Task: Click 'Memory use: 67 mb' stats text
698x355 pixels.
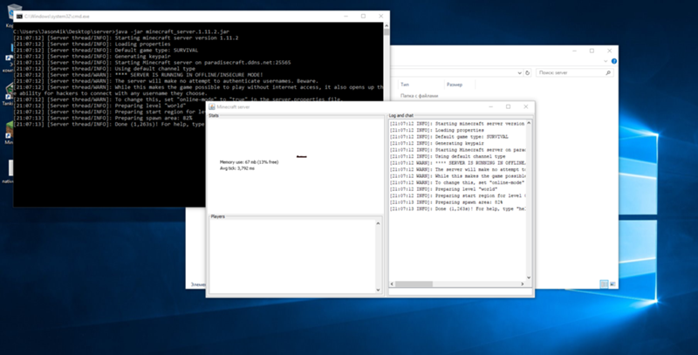Action: (249, 162)
